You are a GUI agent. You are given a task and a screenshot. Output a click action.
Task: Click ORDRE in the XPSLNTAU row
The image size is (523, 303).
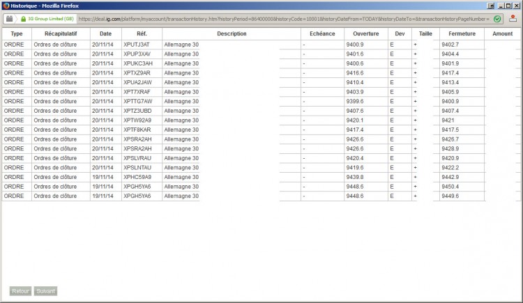(x=14, y=168)
